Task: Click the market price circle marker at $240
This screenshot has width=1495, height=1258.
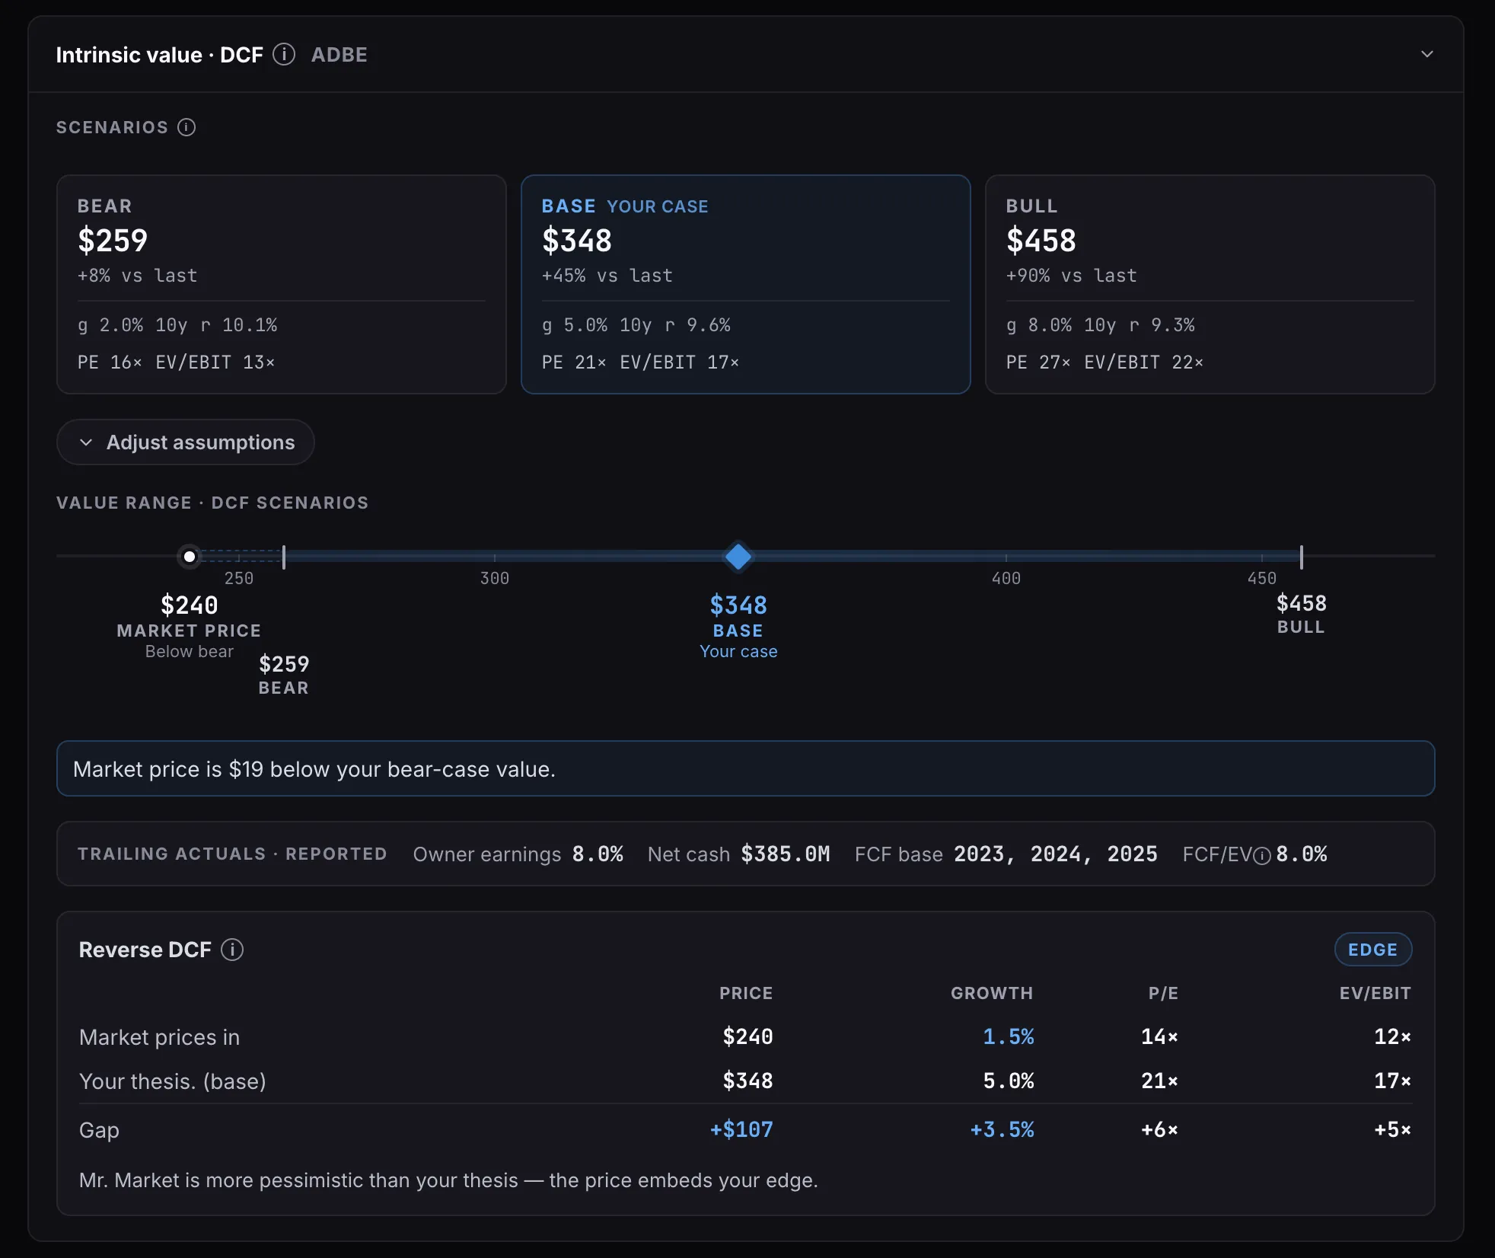Action: 190,557
